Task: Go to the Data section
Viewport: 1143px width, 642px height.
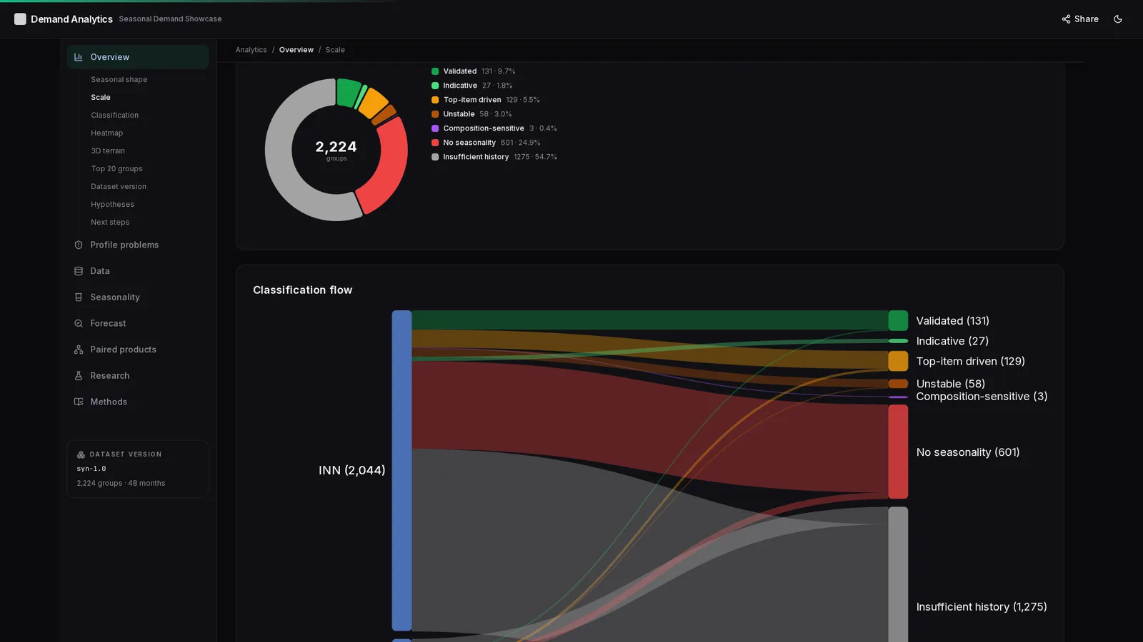Action: tap(138, 271)
